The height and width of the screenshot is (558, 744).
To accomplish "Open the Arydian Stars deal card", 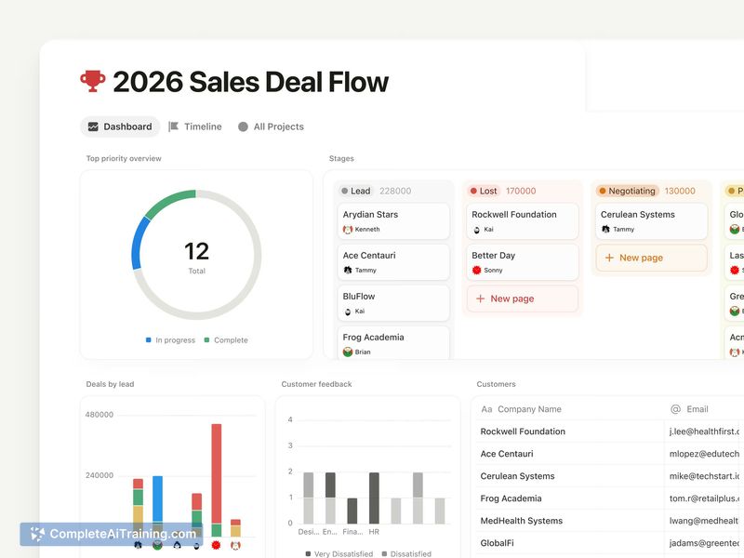I will (x=393, y=221).
